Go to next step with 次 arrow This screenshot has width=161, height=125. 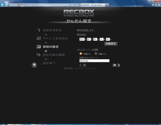[x=116, y=65]
